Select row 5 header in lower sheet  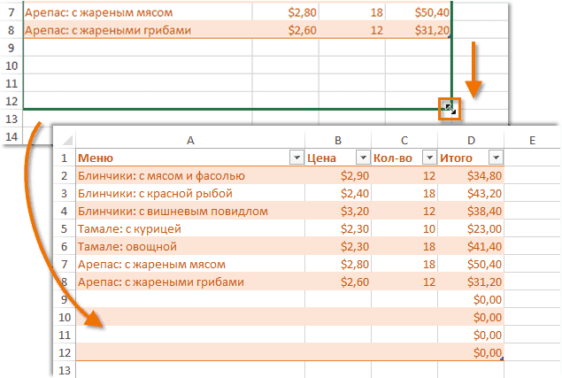point(64,228)
